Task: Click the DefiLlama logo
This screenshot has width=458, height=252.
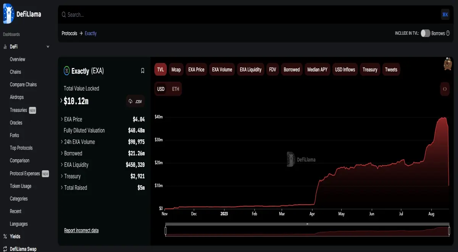Action: point(22,14)
